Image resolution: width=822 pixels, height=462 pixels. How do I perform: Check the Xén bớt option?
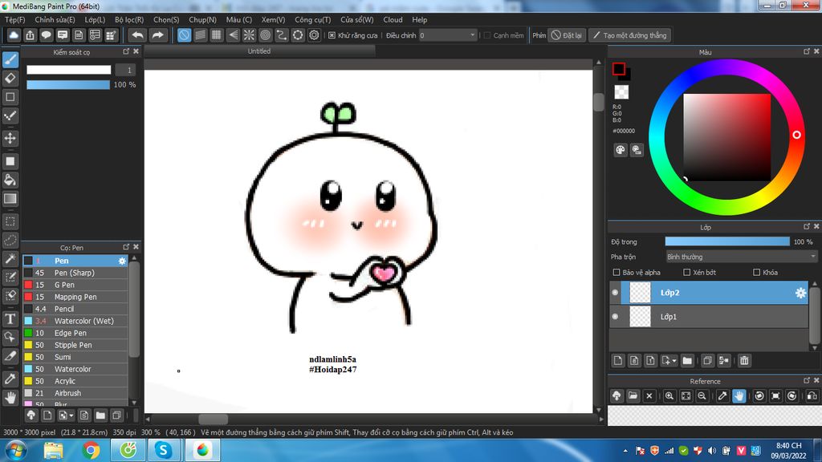click(x=687, y=273)
